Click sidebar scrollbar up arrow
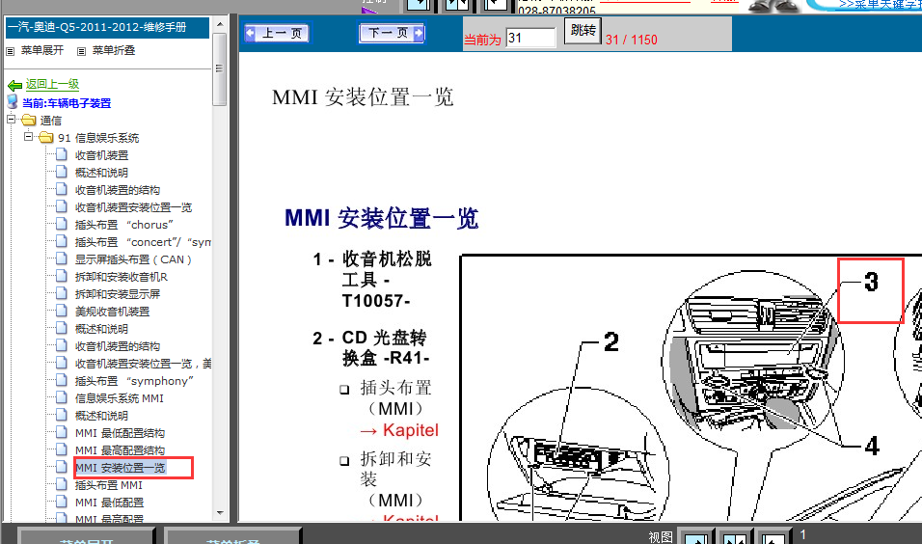This screenshot has width=922, height=544. (x=220, y=24)
